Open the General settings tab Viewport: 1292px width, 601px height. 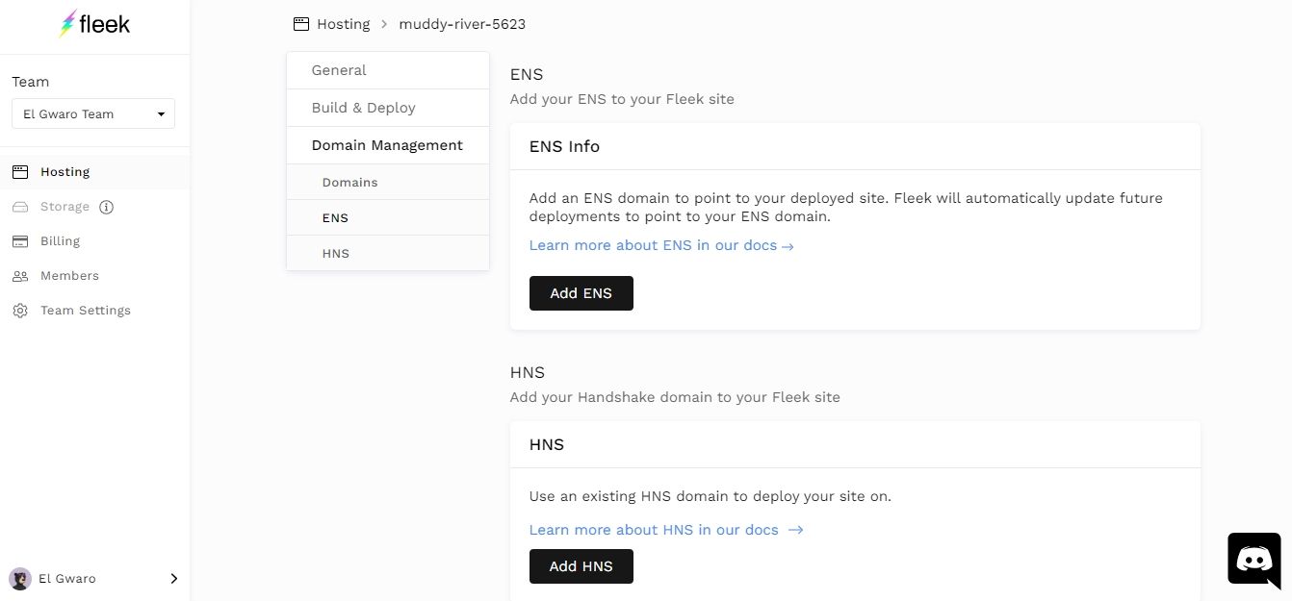pos(339,70)
